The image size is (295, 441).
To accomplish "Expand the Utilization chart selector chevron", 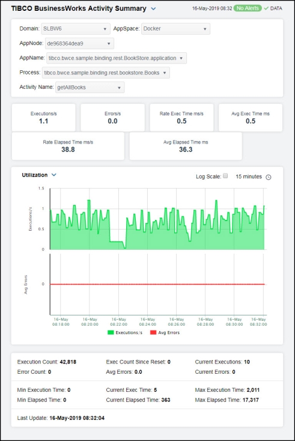I will (54, 175).
